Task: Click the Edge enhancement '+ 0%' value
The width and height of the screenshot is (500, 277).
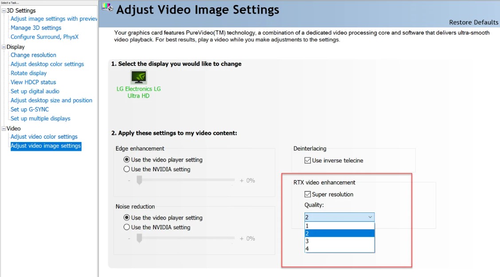Action: pyautogui.click(x=247, y=181)
